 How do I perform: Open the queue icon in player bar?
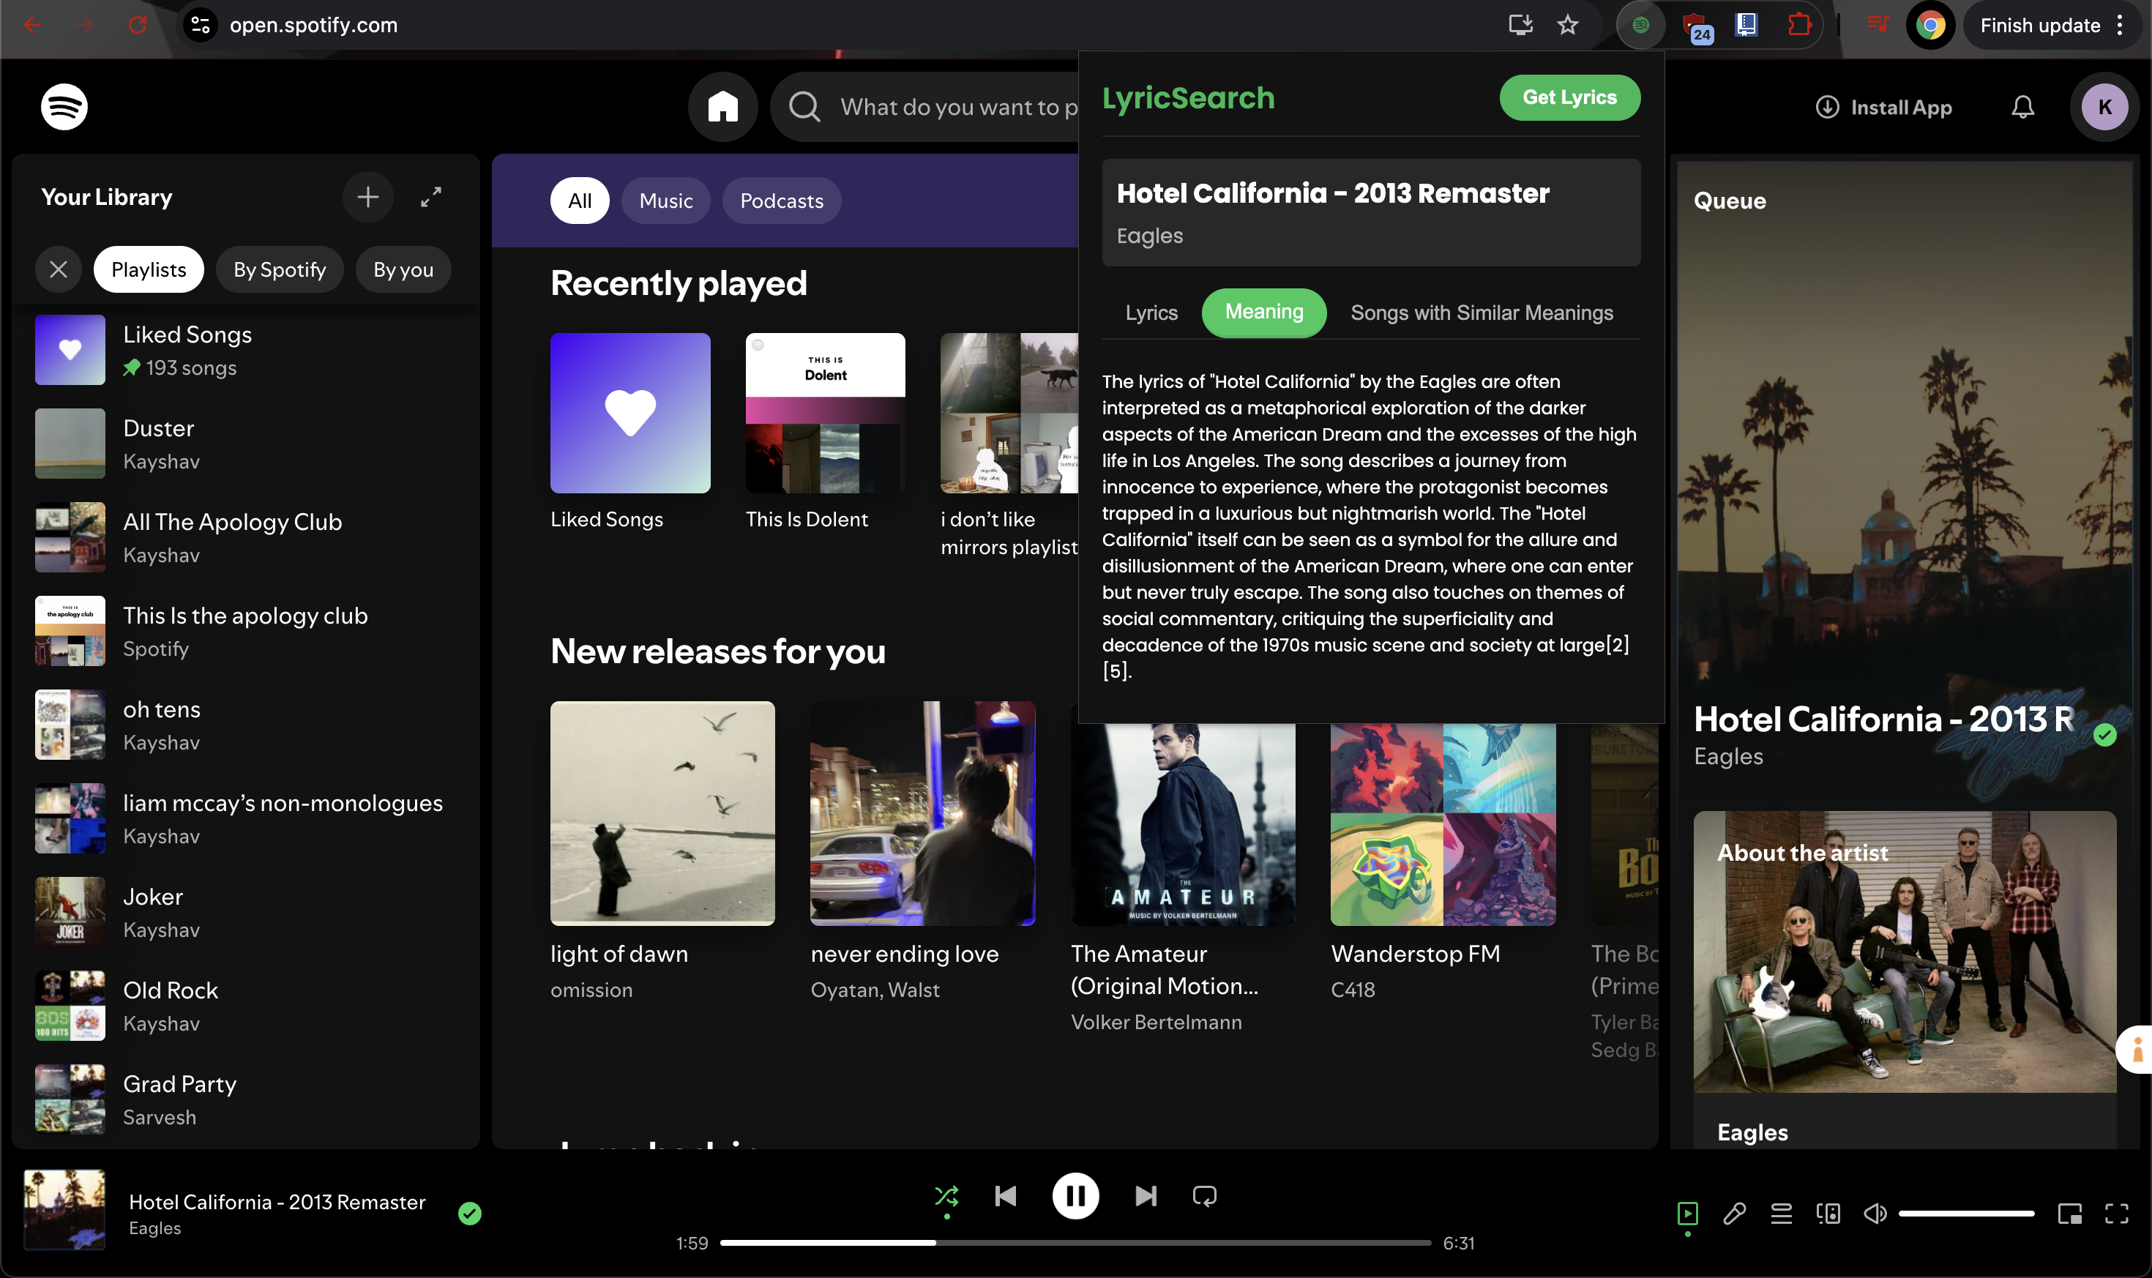coord(1781,1214)
